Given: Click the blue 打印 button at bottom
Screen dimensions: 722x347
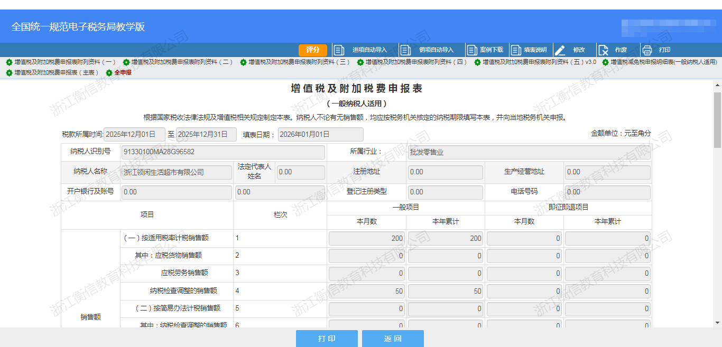Looking at the screenshot, I should coord(327,339).
